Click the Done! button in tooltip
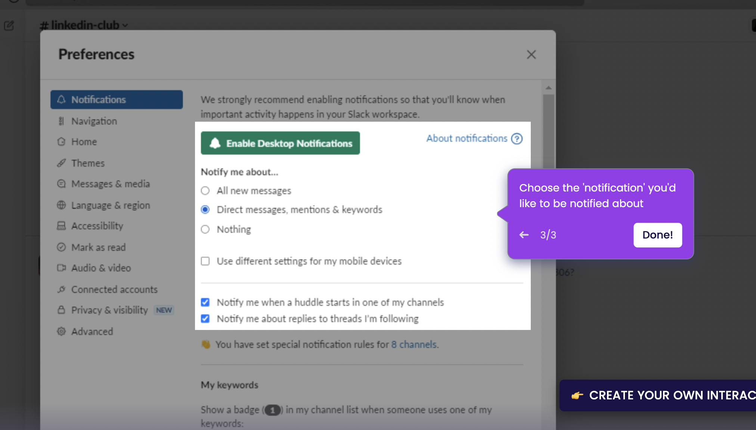 click(x=657, y=235)
